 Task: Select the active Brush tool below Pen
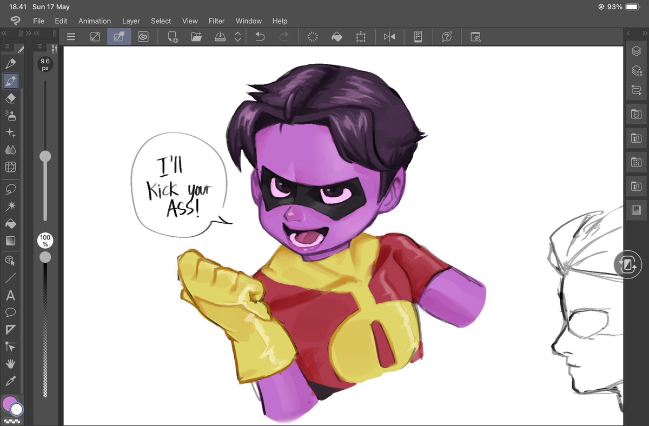point(10,82)
